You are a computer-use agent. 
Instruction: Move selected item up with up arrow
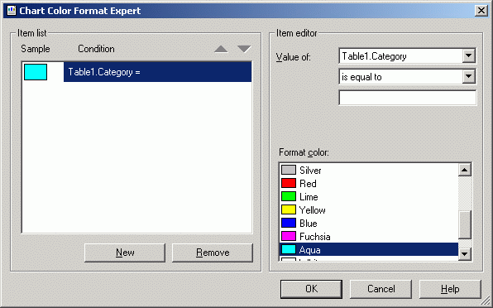click(x=221, y=49)
